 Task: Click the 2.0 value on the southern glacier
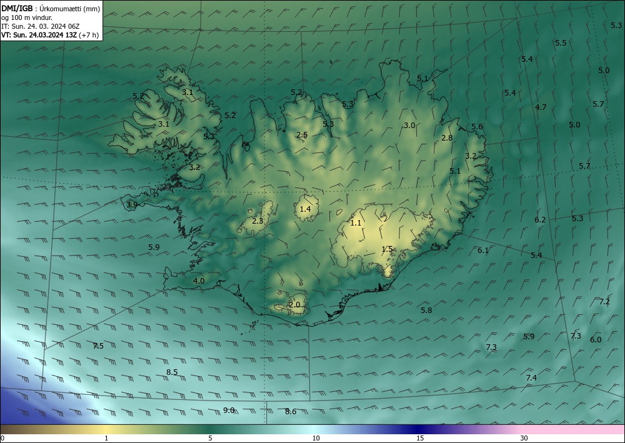click(294, 305)
